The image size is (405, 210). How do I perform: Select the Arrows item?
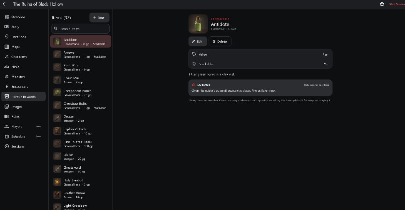(x=80, y=54)
